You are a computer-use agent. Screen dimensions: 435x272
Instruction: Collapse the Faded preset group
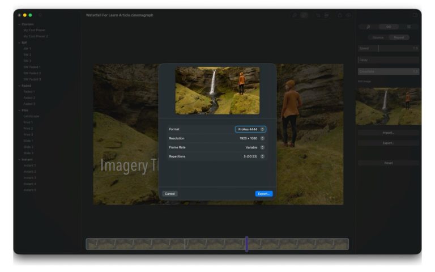coord(19,86)
